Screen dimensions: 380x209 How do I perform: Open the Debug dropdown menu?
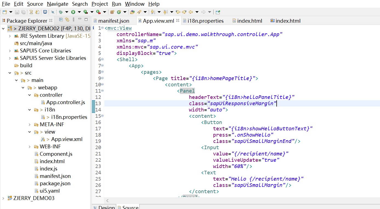point(67,12)
